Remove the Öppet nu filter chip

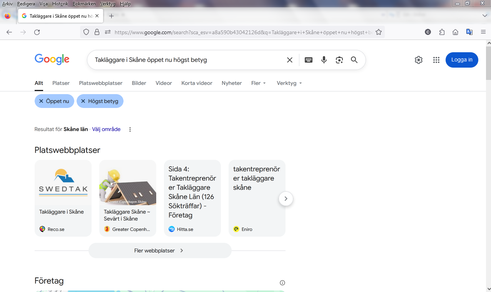[41, 101]
